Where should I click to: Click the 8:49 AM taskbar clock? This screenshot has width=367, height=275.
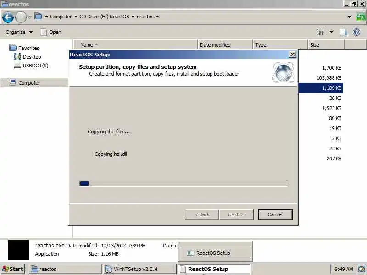[x=344, y=269]
